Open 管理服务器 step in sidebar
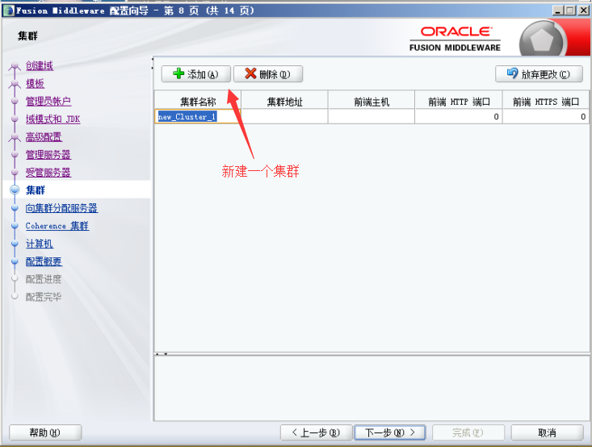This screenshot has height=447, width=592. click(x=48, y=155)
